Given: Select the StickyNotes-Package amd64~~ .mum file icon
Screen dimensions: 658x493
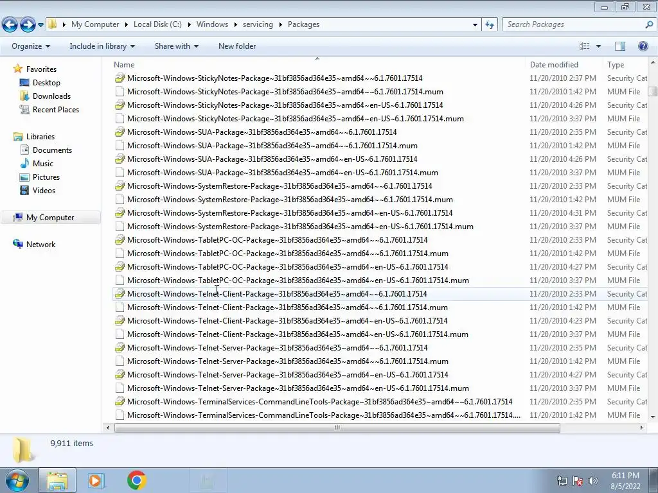Looking at the screenshot, I should click(120, 91).
